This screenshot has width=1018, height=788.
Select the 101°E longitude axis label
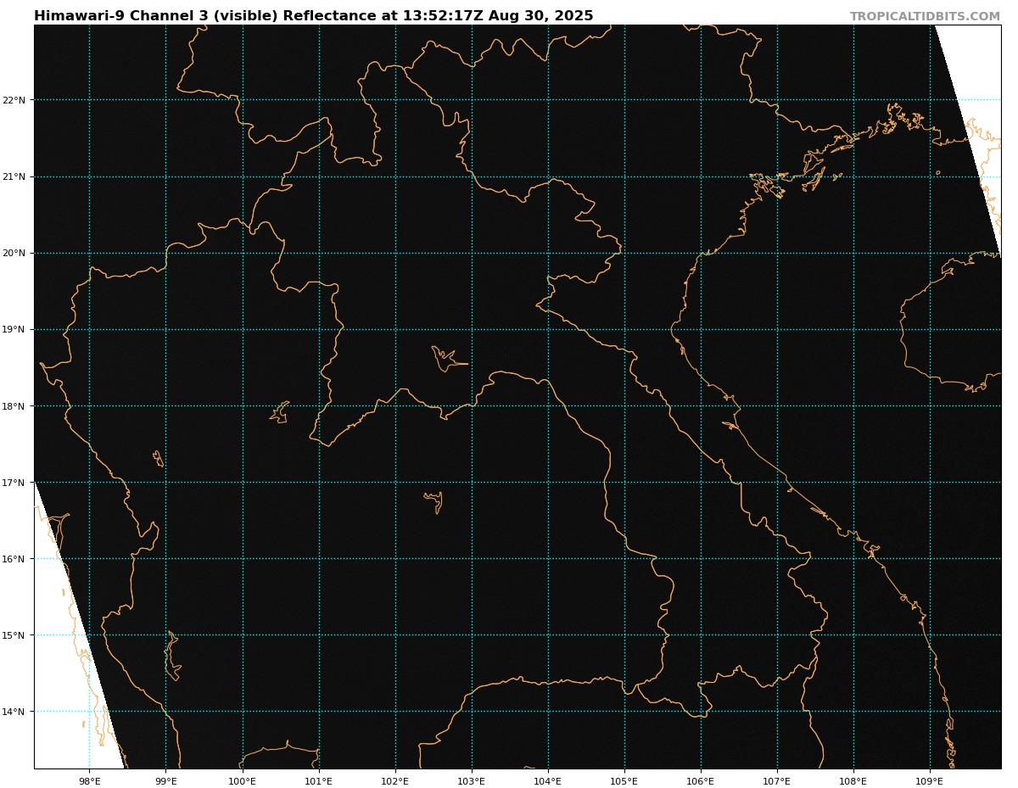318,781
